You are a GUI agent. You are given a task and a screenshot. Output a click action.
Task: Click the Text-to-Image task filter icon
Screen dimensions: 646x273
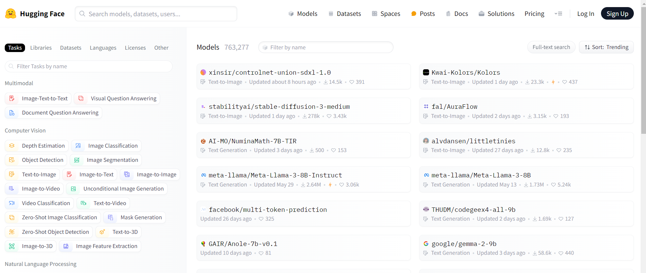[12, 174]
